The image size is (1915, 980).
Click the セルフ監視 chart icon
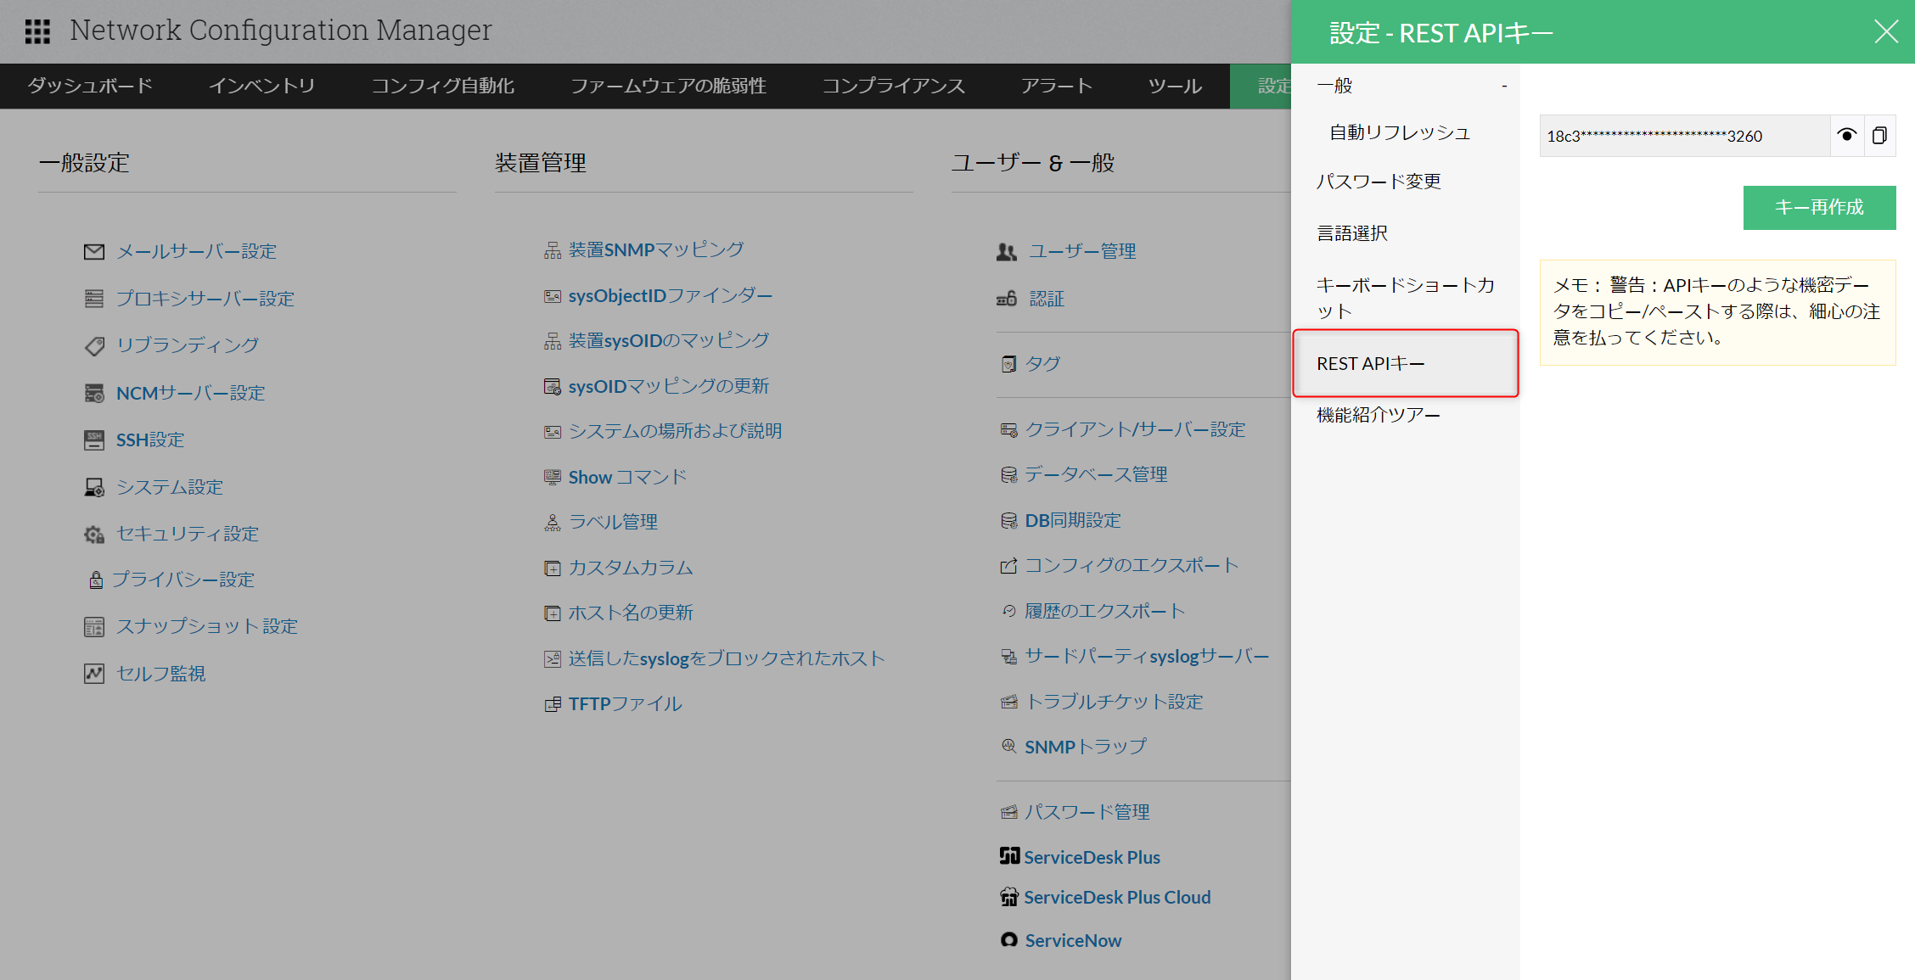click(94, 674)
